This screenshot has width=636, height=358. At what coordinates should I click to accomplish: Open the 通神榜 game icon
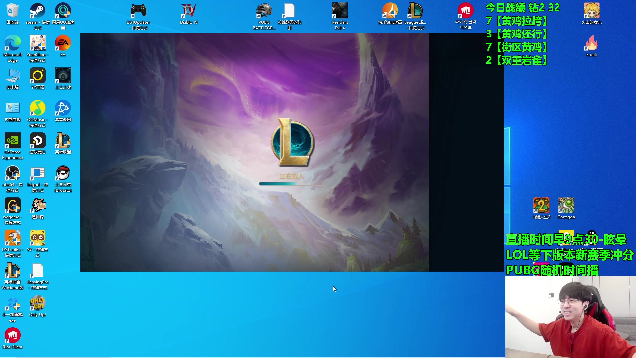point(38,208)
